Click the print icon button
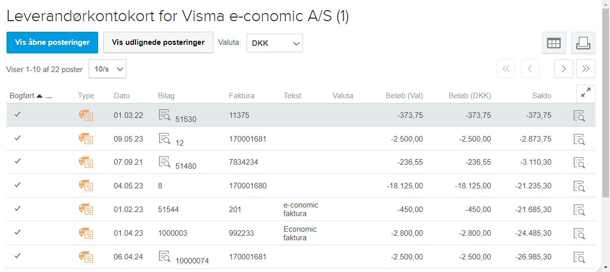The width and height of the screenshot is (610, 272). [583, 43]
